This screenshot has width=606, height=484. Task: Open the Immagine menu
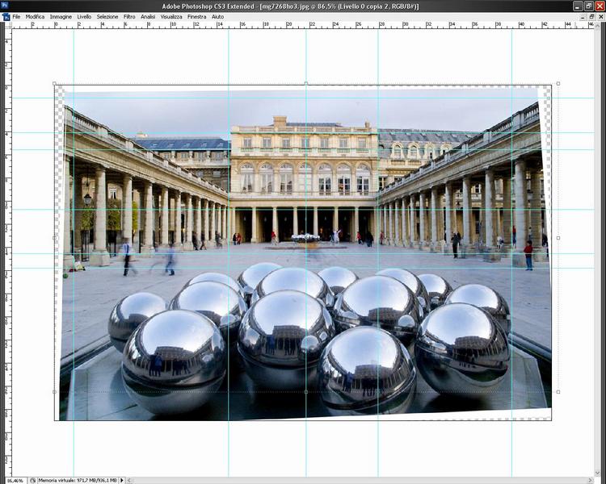[x=61, y=16]
